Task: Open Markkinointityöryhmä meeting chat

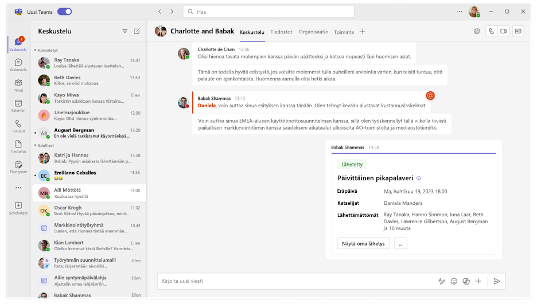Action: (x=89, y=228)
